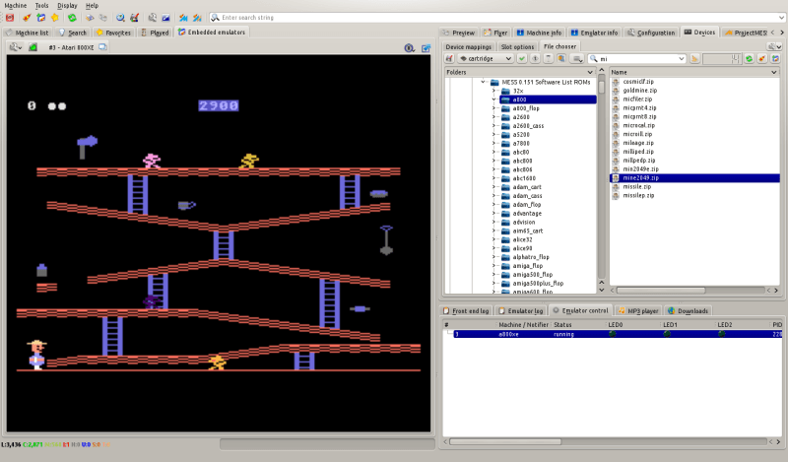Open the Machine menu

pos(15,6)
